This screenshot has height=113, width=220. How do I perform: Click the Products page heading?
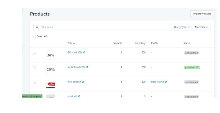tap(40, 14)
